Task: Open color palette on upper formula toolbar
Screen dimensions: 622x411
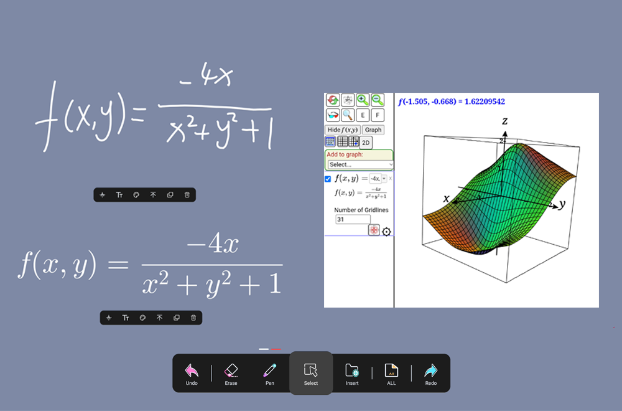Action: (136, 195)
